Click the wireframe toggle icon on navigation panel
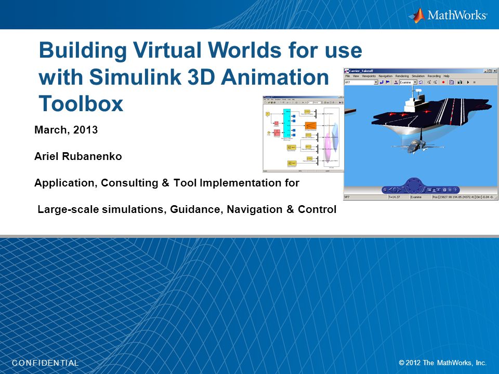 pos(444,190)
